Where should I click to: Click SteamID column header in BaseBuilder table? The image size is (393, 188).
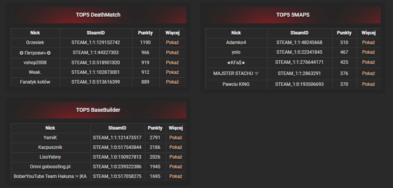pos(117,128)
